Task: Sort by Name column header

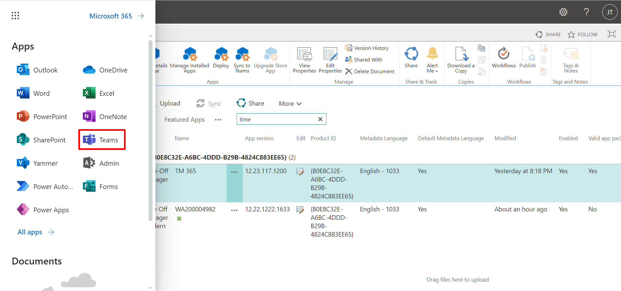Action: pyautogui.click(x=182, y=138)
